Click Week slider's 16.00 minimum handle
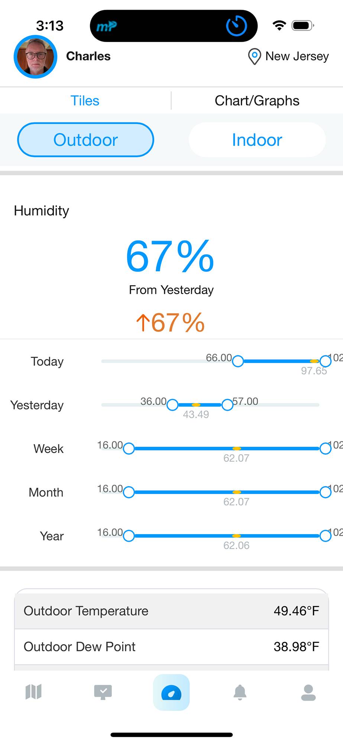This screenshot has height=744, width=343. (x=129, y=449)
